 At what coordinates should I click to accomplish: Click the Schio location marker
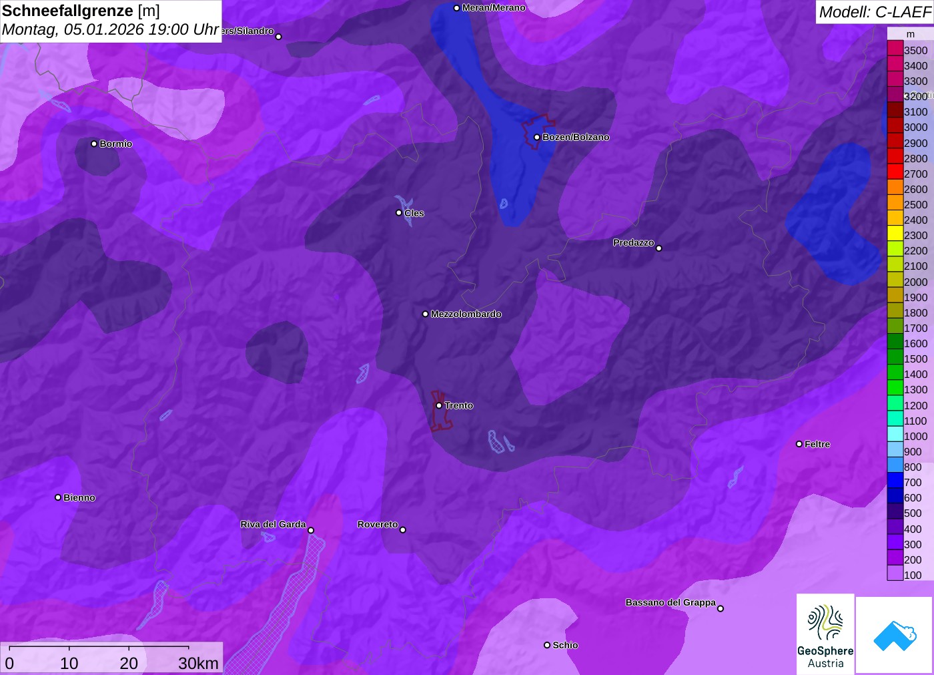(547, 645)
